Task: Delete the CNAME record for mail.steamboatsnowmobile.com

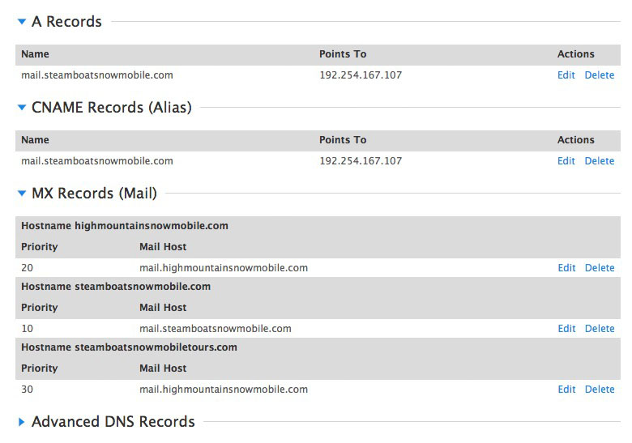Action: point(600,161)
